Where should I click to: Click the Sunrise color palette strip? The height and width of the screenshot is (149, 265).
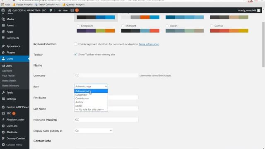click(229, 31)
